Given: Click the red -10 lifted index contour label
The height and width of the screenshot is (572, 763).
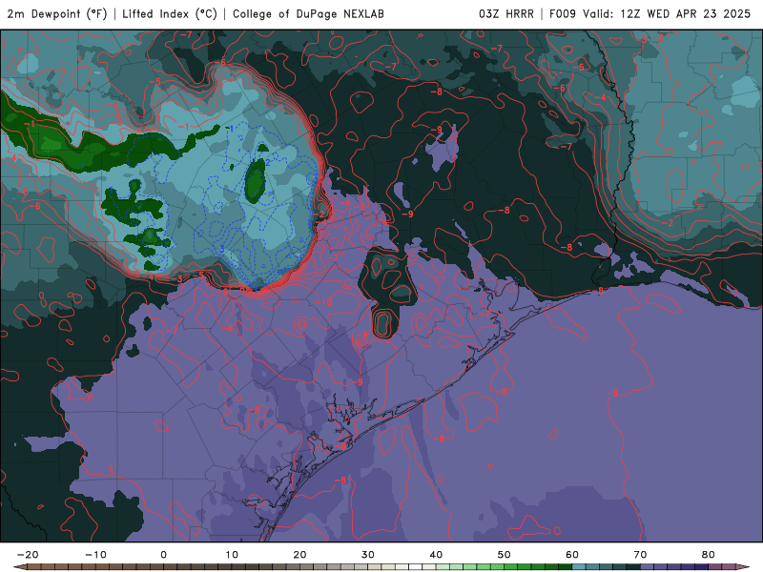Looking at the screenshot, I should (x=323, y=302).
